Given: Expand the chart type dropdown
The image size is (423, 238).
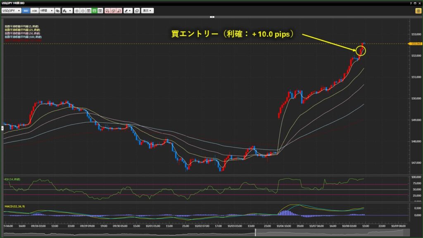Looking at the screenshot, I should coord(67,11).
